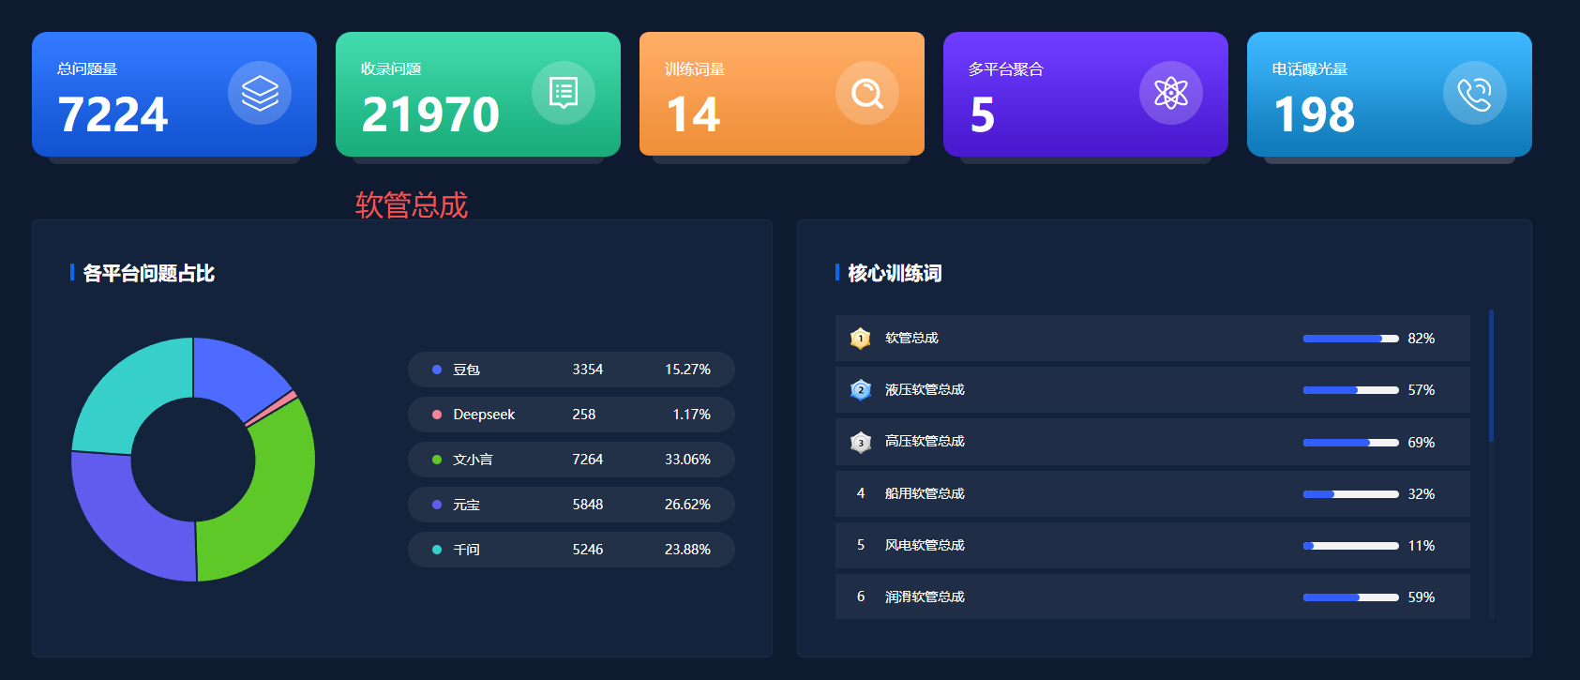Click the 3354 count for 豆包

[588, 370]
